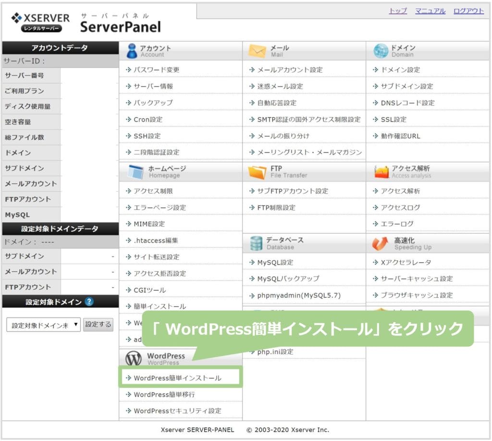Open DNSレコード設定
Screen dimensions: 492x441
[x=408, y=103]
